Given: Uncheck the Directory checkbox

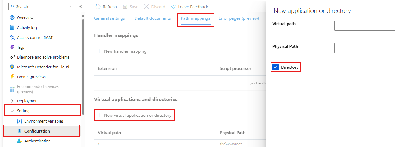Looking at the screenshot, I should coord(275,67).
